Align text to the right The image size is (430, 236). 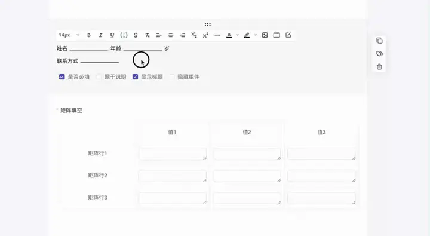[182, 35]
